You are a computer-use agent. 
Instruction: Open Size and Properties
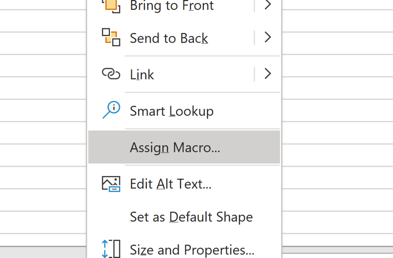coord(192,249)
